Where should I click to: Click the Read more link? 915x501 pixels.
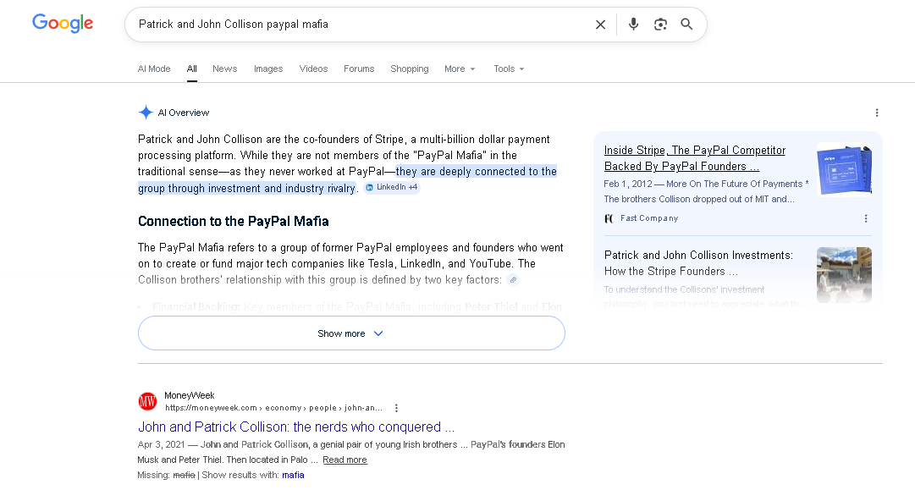tap(345, 460)
